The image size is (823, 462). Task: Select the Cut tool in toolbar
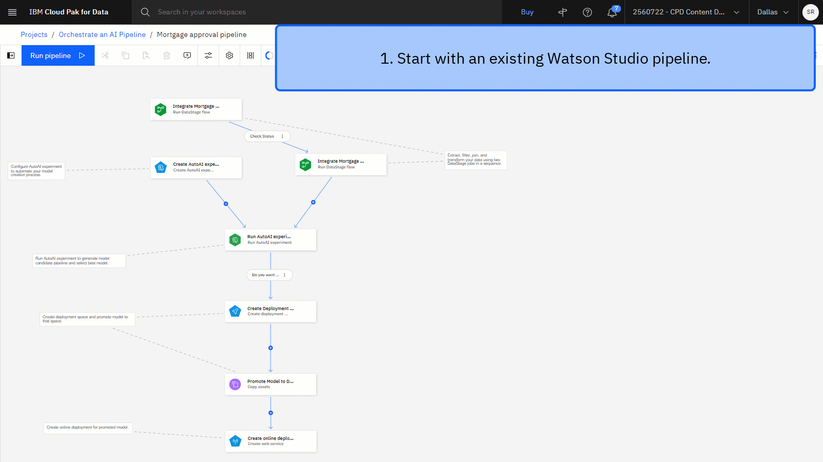coord(105,55)
